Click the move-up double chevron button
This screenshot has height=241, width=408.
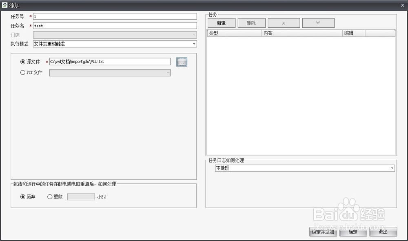284,23
